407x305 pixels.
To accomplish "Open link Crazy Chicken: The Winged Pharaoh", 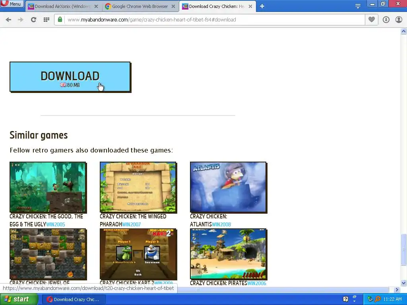I will click(x=133, y=220).
